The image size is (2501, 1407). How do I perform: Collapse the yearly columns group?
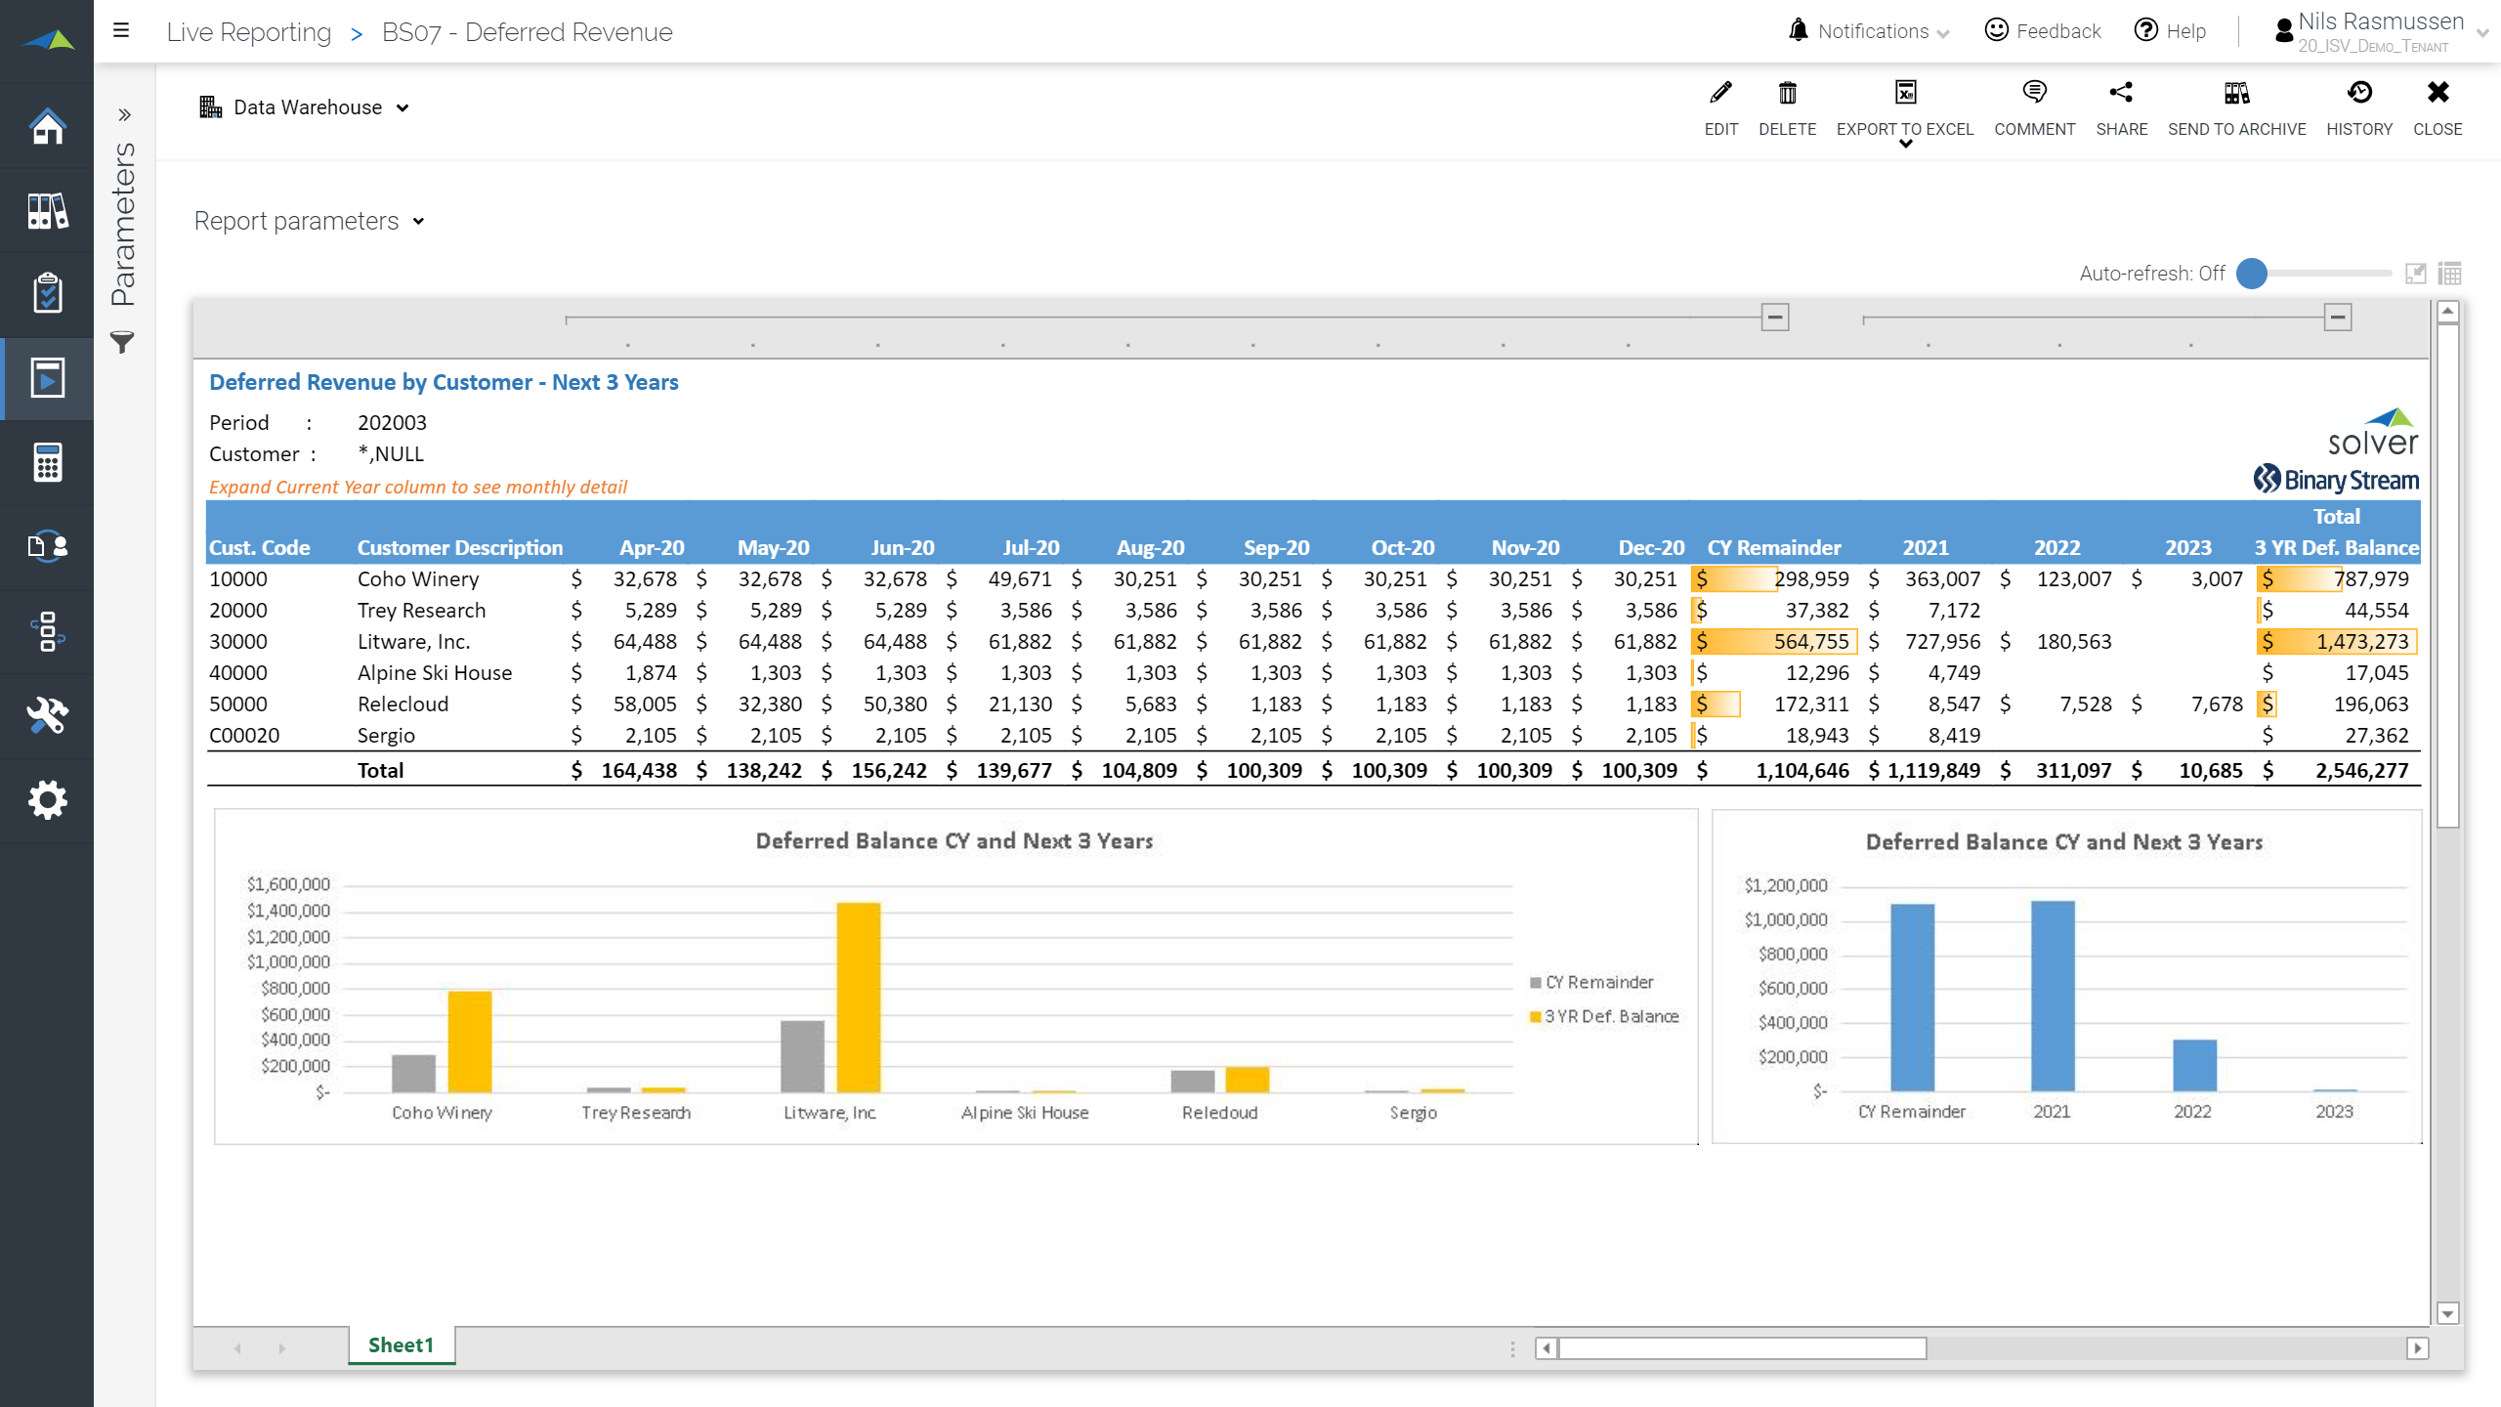(2338, 318)
